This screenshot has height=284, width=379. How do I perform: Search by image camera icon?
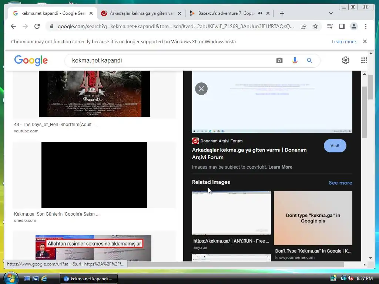[x=279, y=60]
